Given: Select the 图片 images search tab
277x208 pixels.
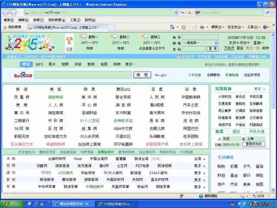Looking at the screenshot, I should [52, 64].
